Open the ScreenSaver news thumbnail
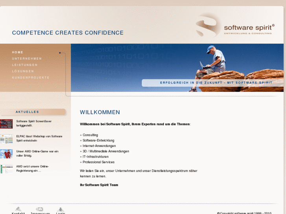 [6, 124]
